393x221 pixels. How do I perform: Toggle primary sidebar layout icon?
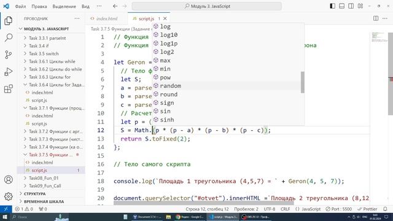332,6
